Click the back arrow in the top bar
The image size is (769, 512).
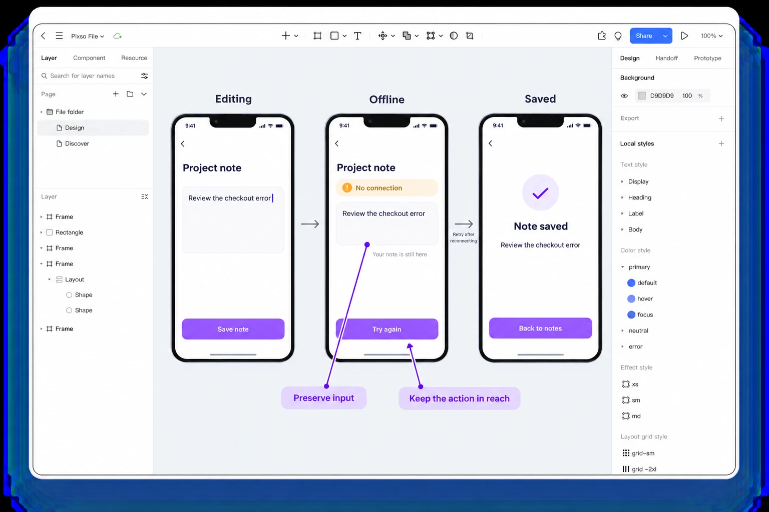point(43,36)
